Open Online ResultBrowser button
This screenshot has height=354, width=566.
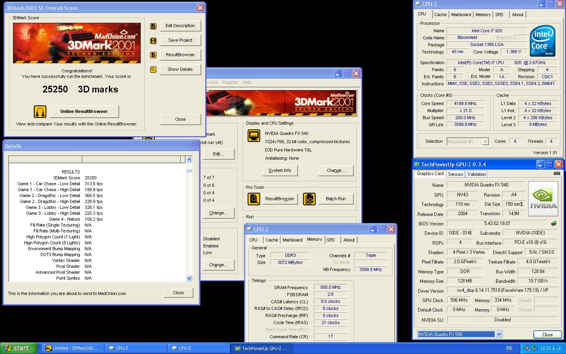(x=84, y=112)
